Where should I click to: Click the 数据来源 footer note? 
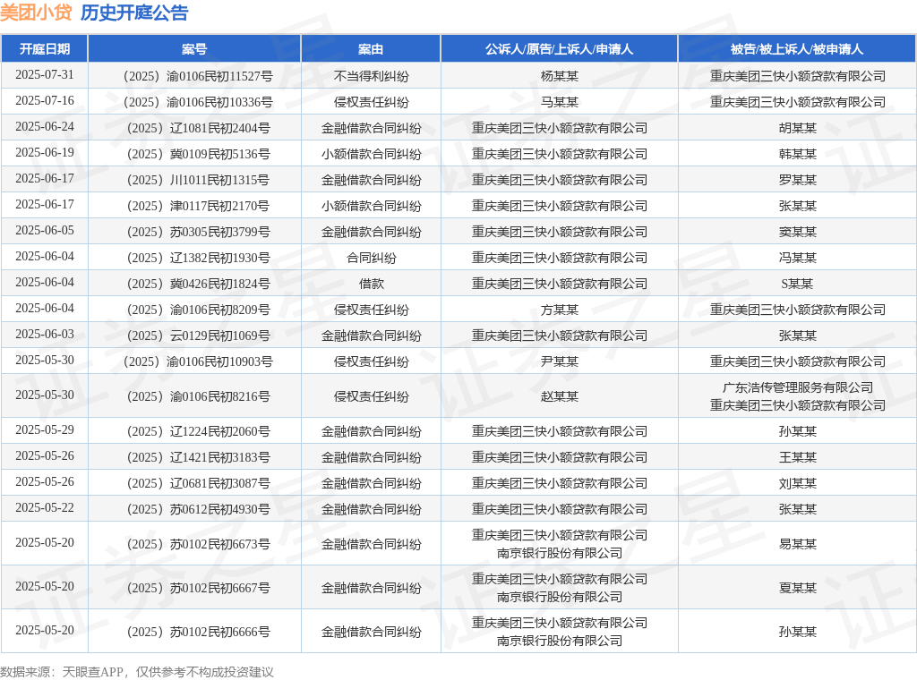(x=137, y=672)
